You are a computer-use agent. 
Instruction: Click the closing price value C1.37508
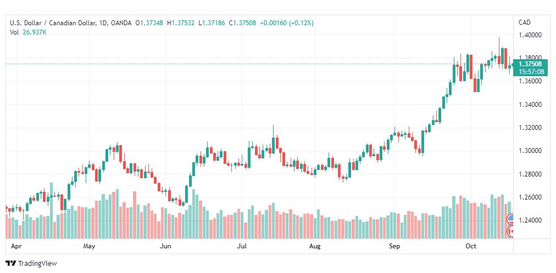242,23
